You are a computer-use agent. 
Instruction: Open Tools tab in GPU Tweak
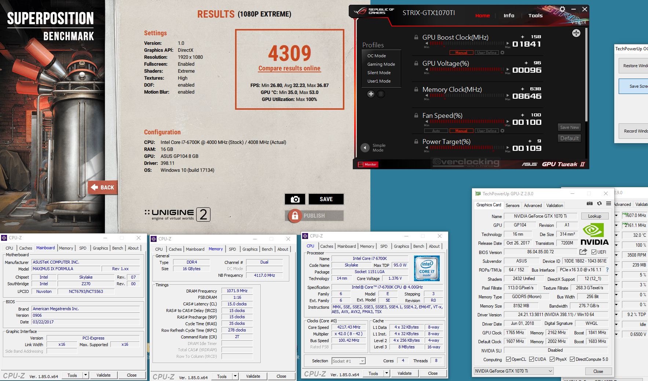pyautogui.click(x=535, y=15)
